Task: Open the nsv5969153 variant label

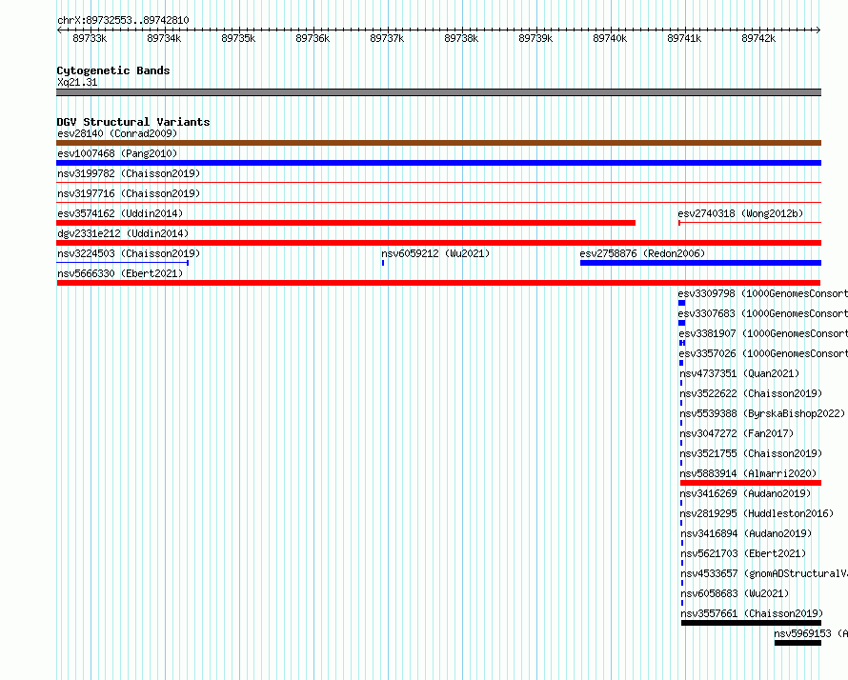Action: pyautogui.click(x=811, y=633)
